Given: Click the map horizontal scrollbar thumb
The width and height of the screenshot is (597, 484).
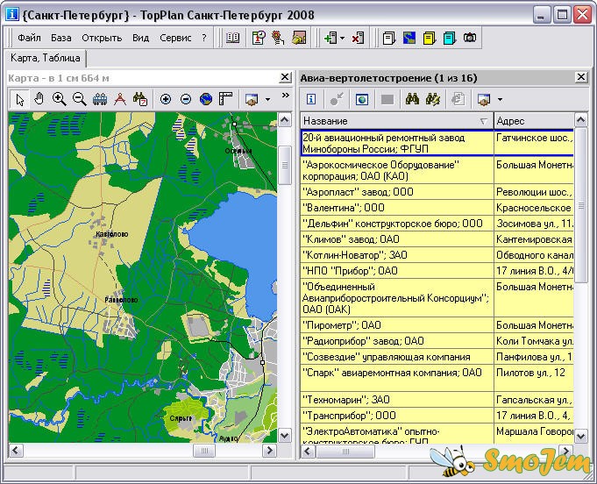Looking at the screenshot, I should pyautogui.click(x=204, y=451).
